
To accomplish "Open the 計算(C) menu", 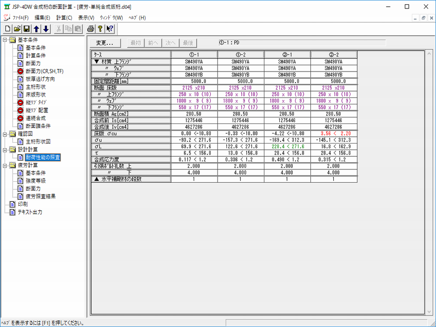I will pyautogui.click(x=64, y=18).
